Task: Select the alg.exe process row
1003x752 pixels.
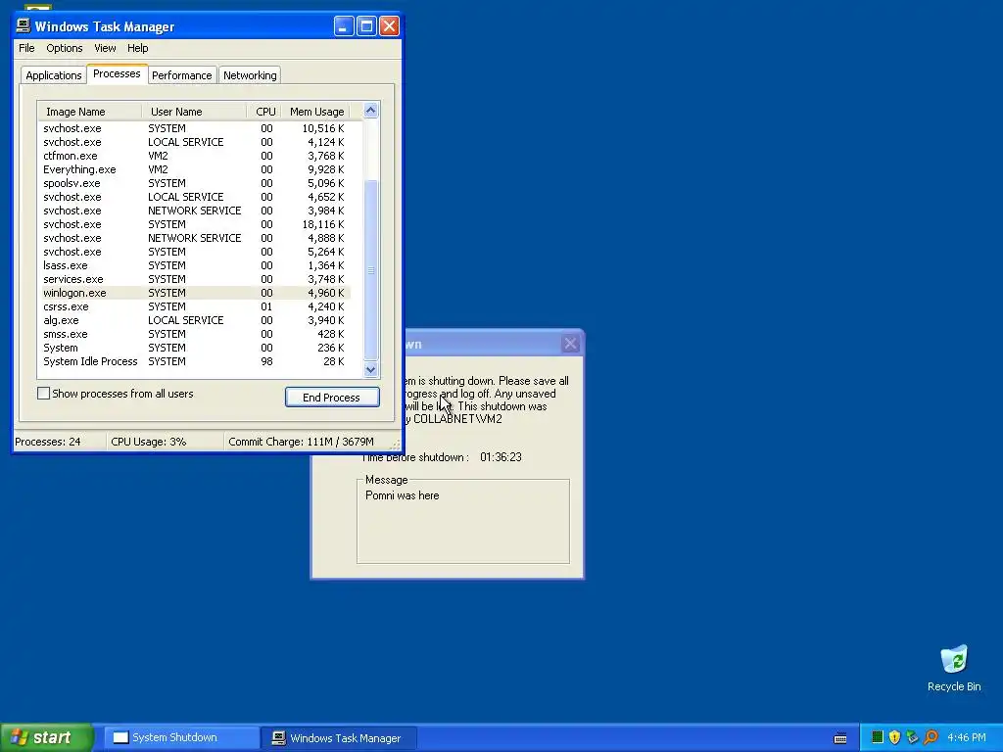Action: pyautogui.click(x=195, y=320)
